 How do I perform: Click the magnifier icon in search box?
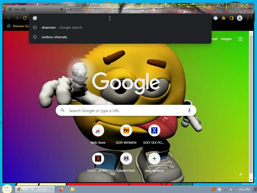[x=62, y=110]
